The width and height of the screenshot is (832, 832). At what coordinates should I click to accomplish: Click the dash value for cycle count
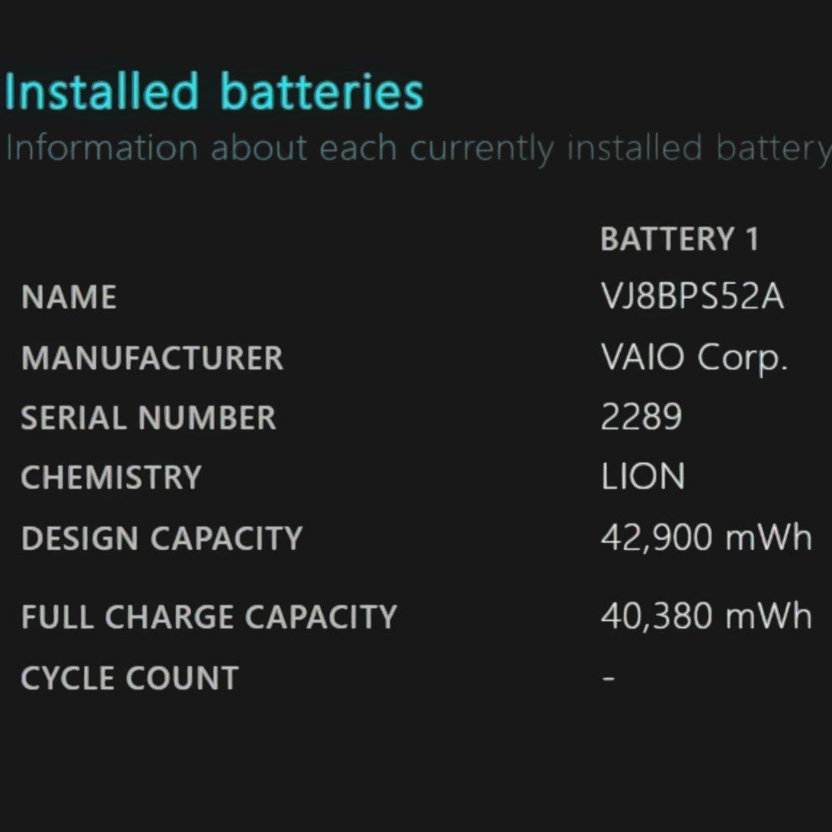point(609,679)
